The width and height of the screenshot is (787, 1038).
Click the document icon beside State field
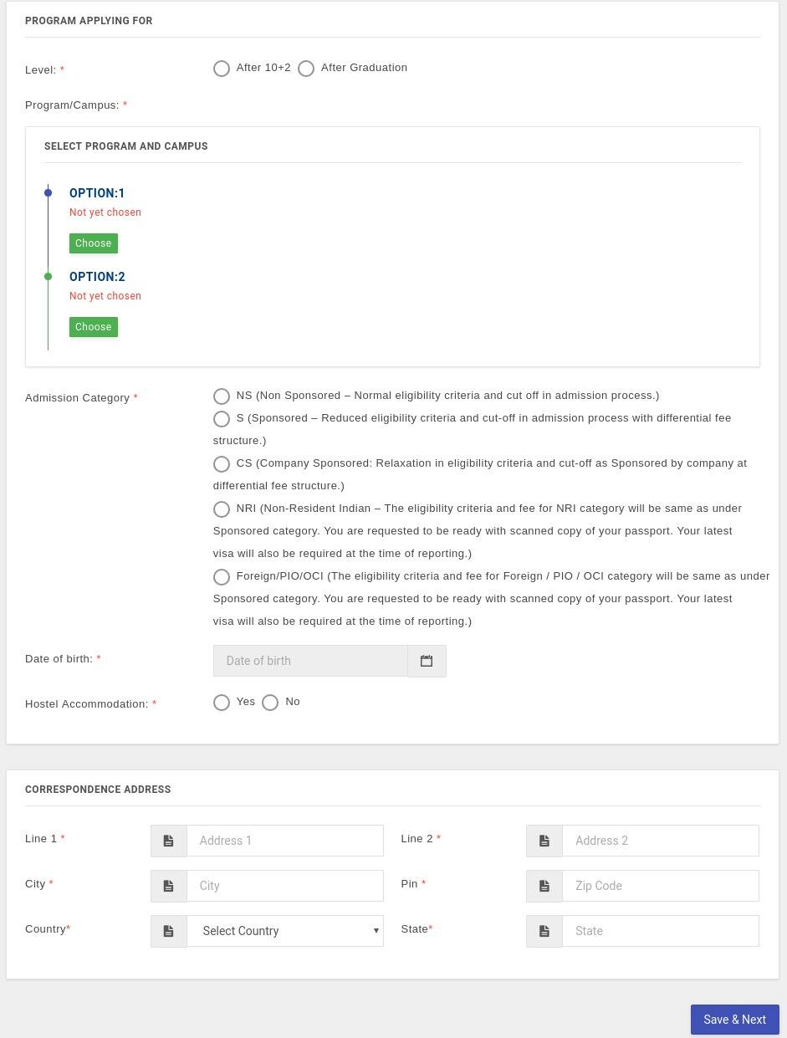544,931
